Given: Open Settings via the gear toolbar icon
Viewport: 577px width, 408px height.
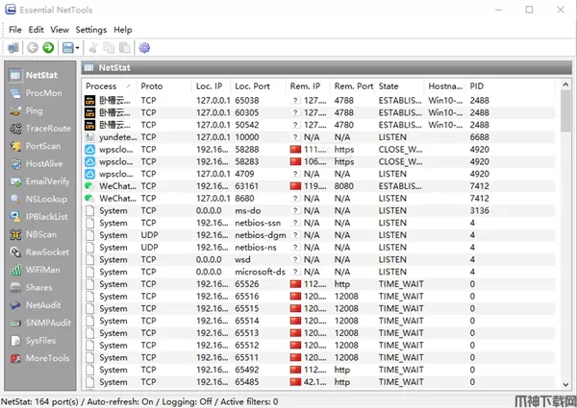Looking at the screenshot, I should [144, 47].
